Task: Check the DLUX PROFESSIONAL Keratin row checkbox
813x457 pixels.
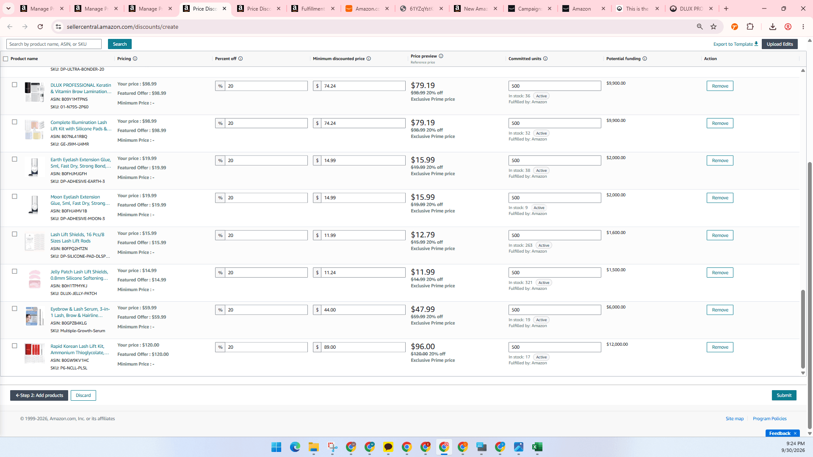Action: pos(14,85)
